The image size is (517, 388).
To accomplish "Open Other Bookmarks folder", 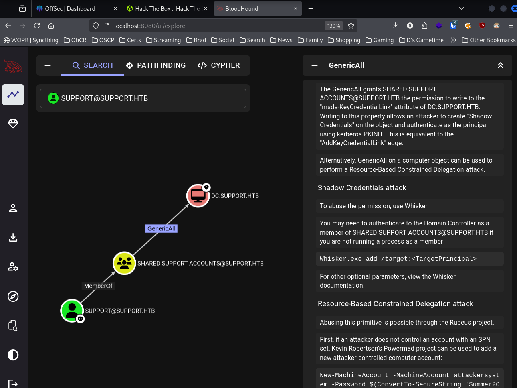I will pos(489,40).
